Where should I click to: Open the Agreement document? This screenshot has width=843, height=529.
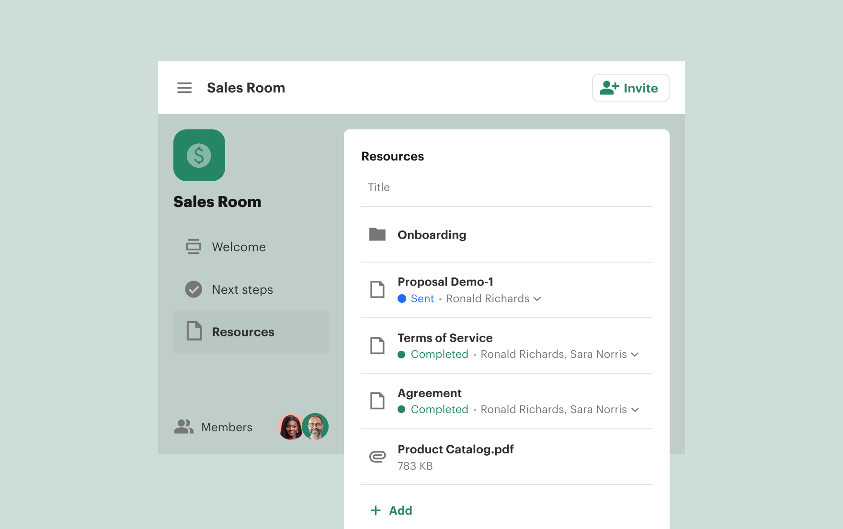(430, 393)
